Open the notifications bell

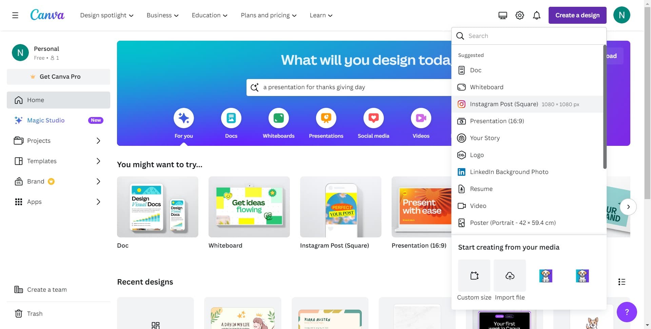[x=536, y=15]
